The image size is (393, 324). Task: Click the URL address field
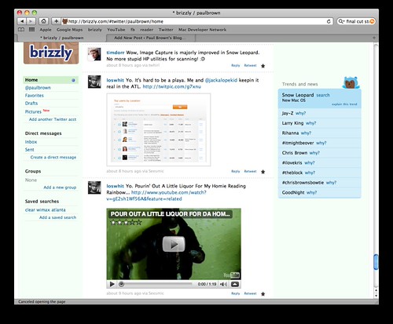click(x=198, y=21)
